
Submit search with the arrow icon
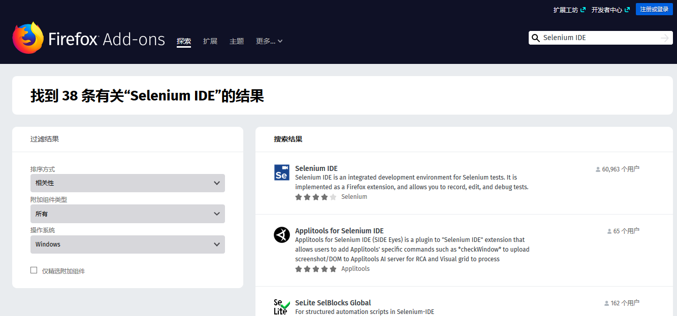tap(664, 38)
